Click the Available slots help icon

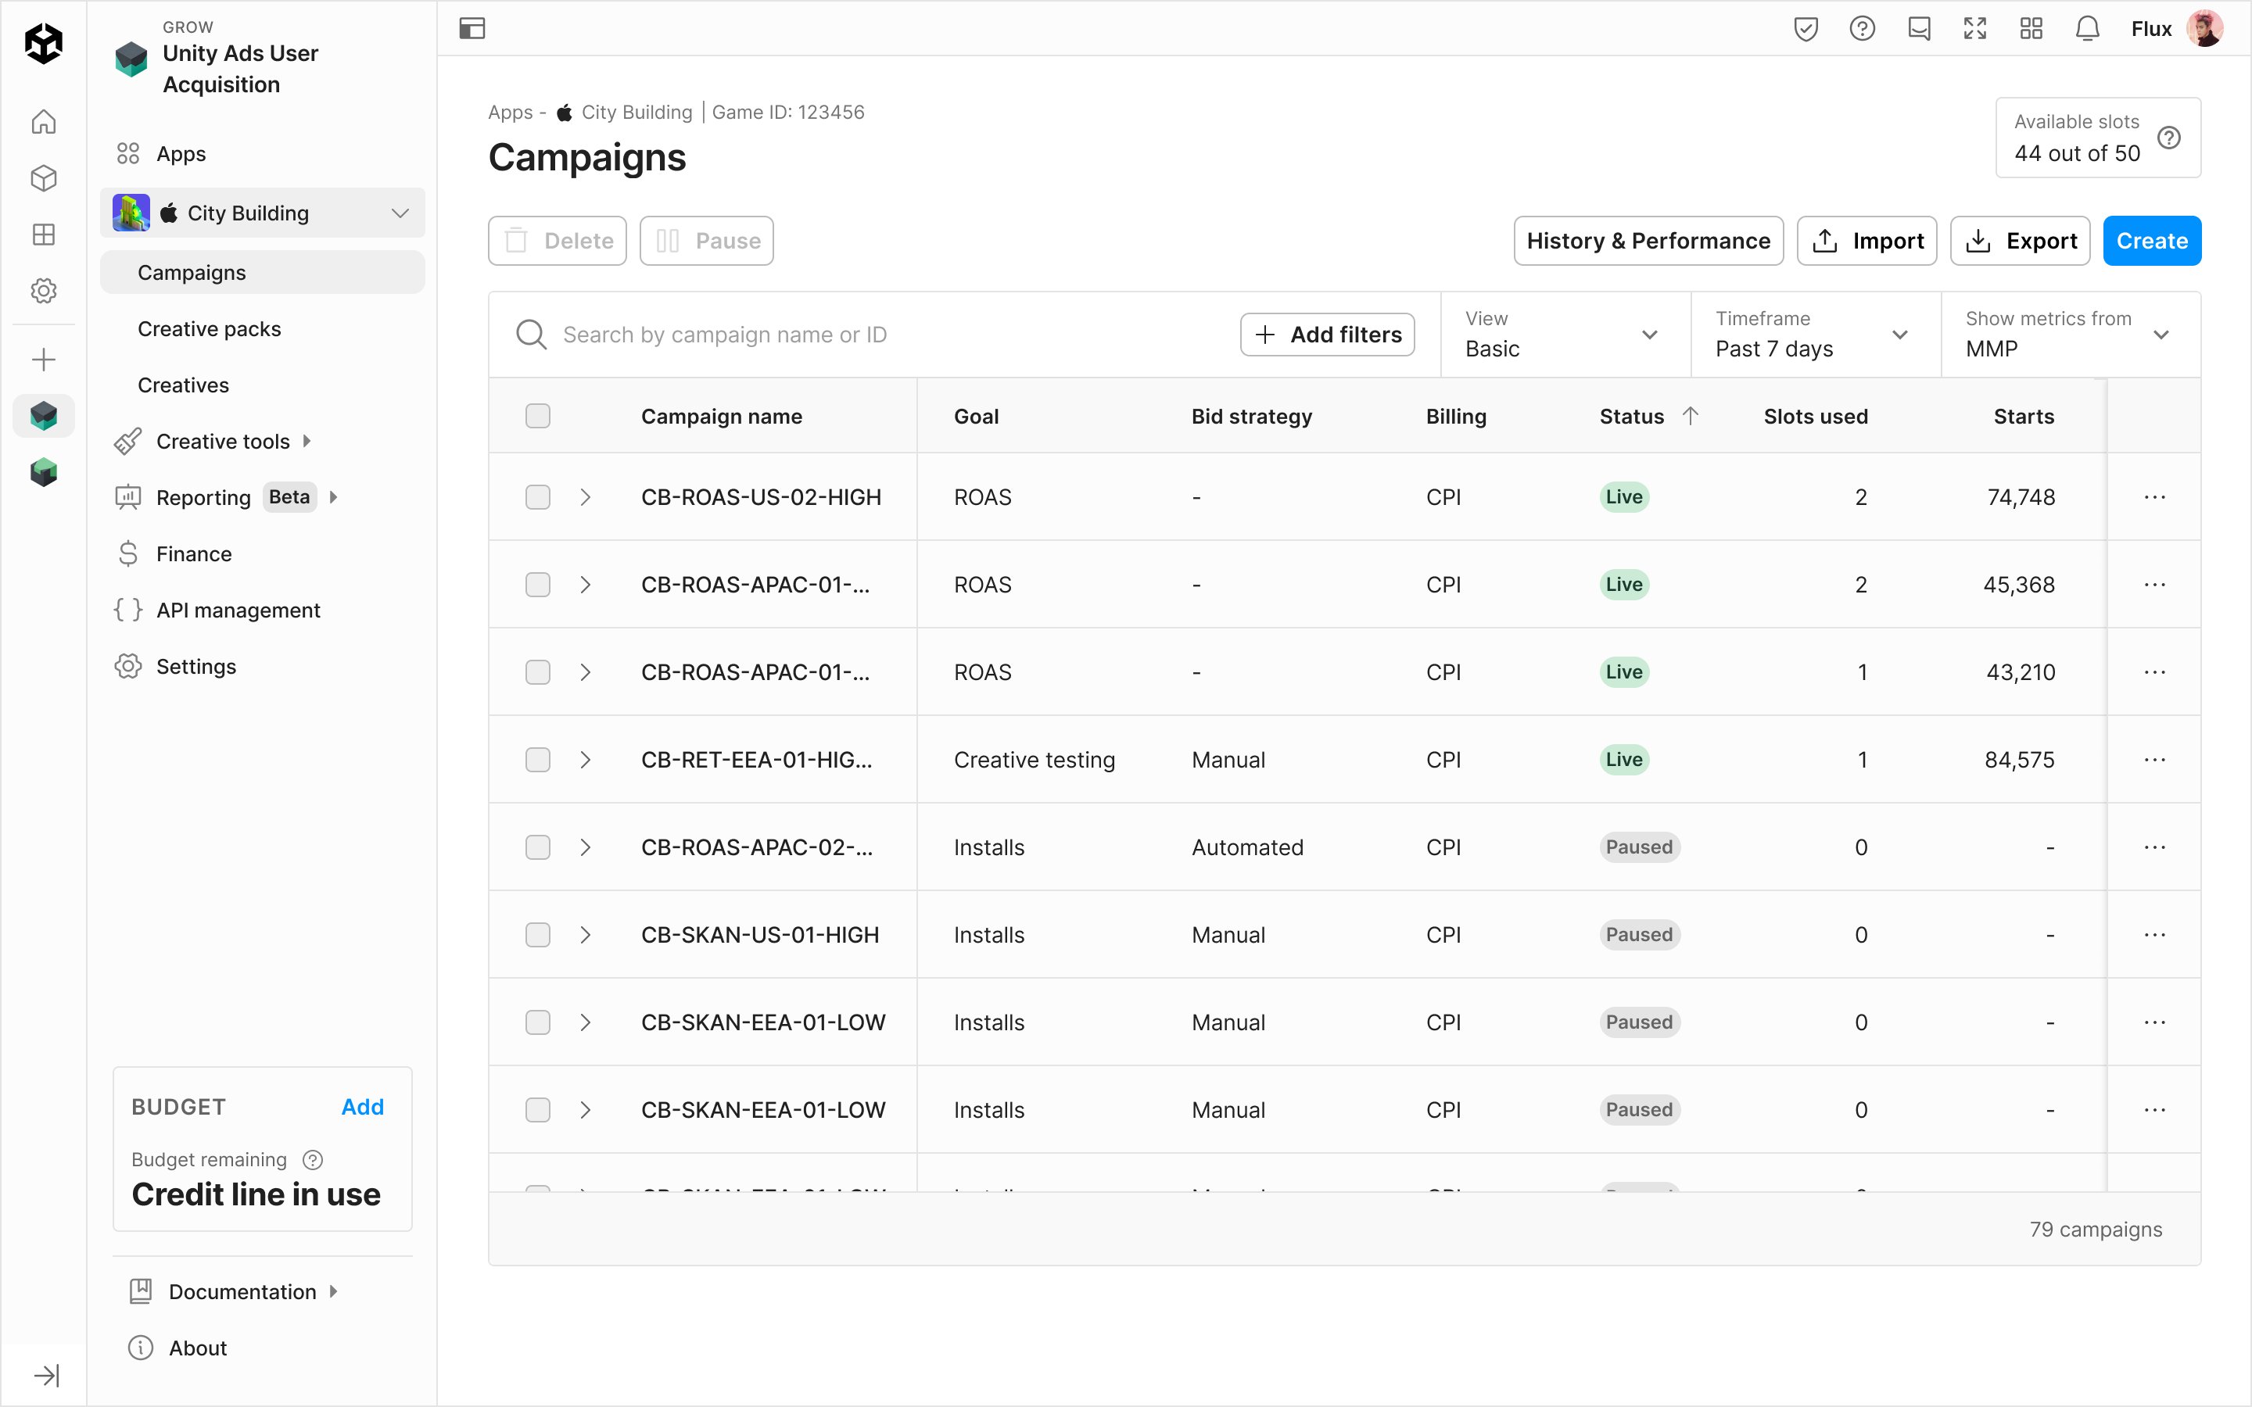[x=2169, y=138]
